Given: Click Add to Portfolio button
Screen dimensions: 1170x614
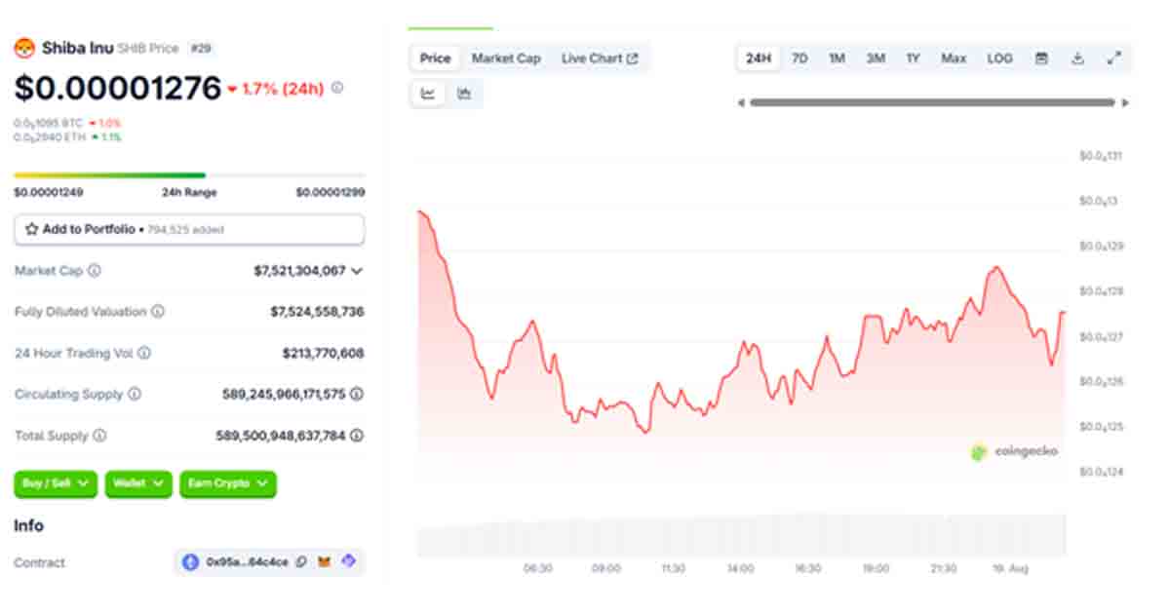Looking at the screenshot, I should (189, 230).
